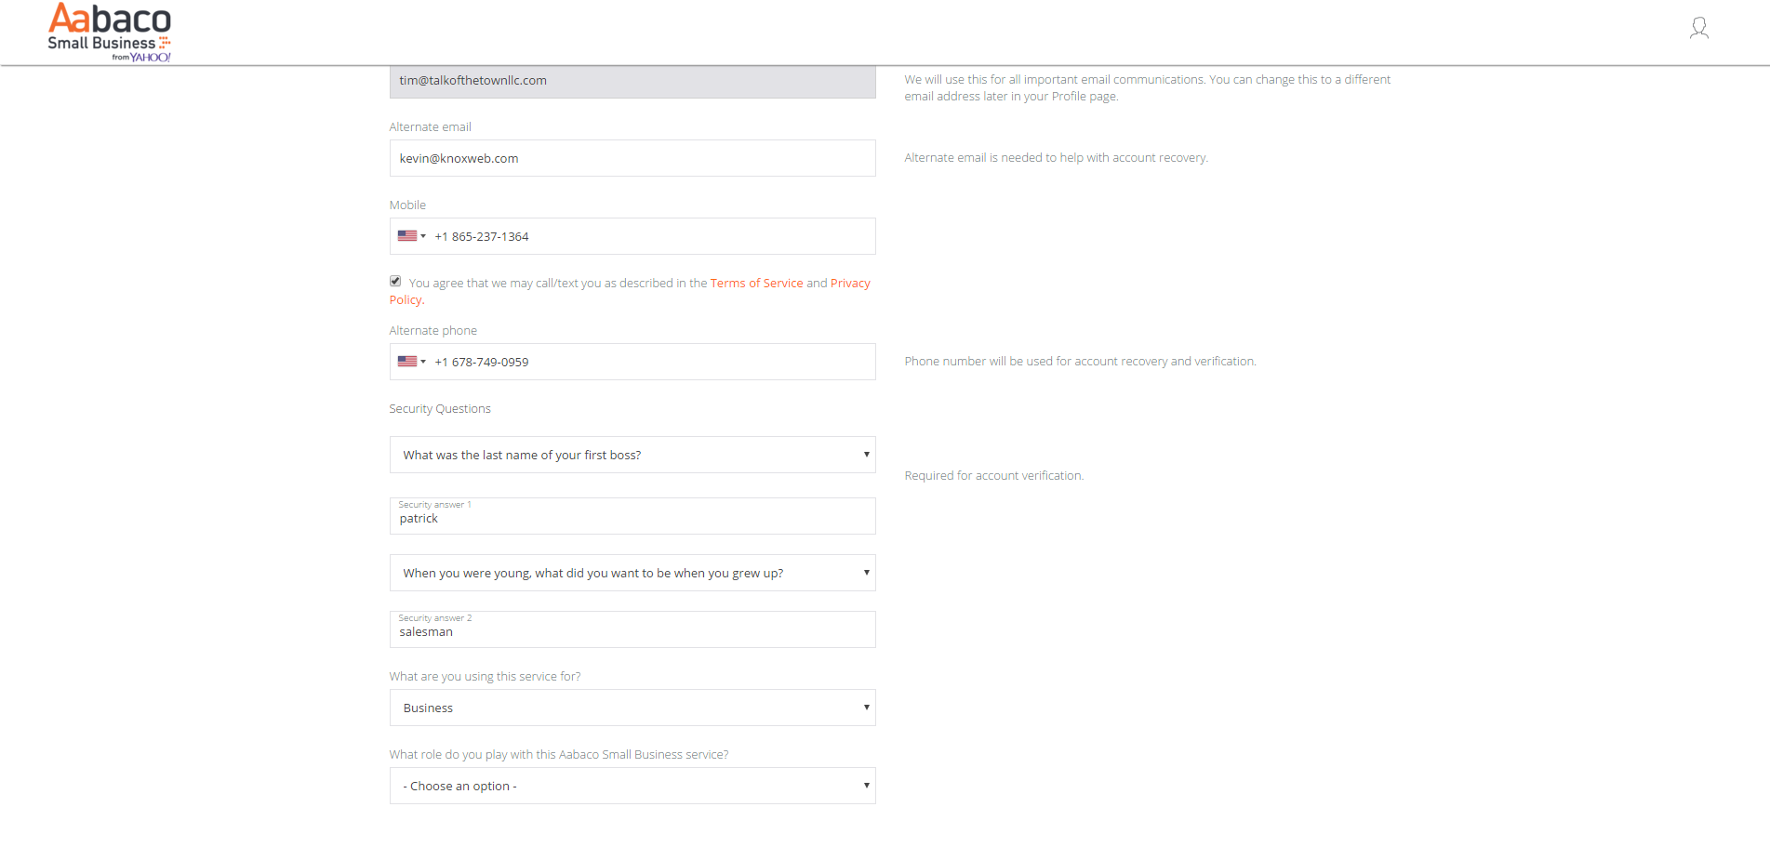The image size is (1770, 847).
Task: Select the role "Choose an option" dropdown
Action: [x=632, y=786]
